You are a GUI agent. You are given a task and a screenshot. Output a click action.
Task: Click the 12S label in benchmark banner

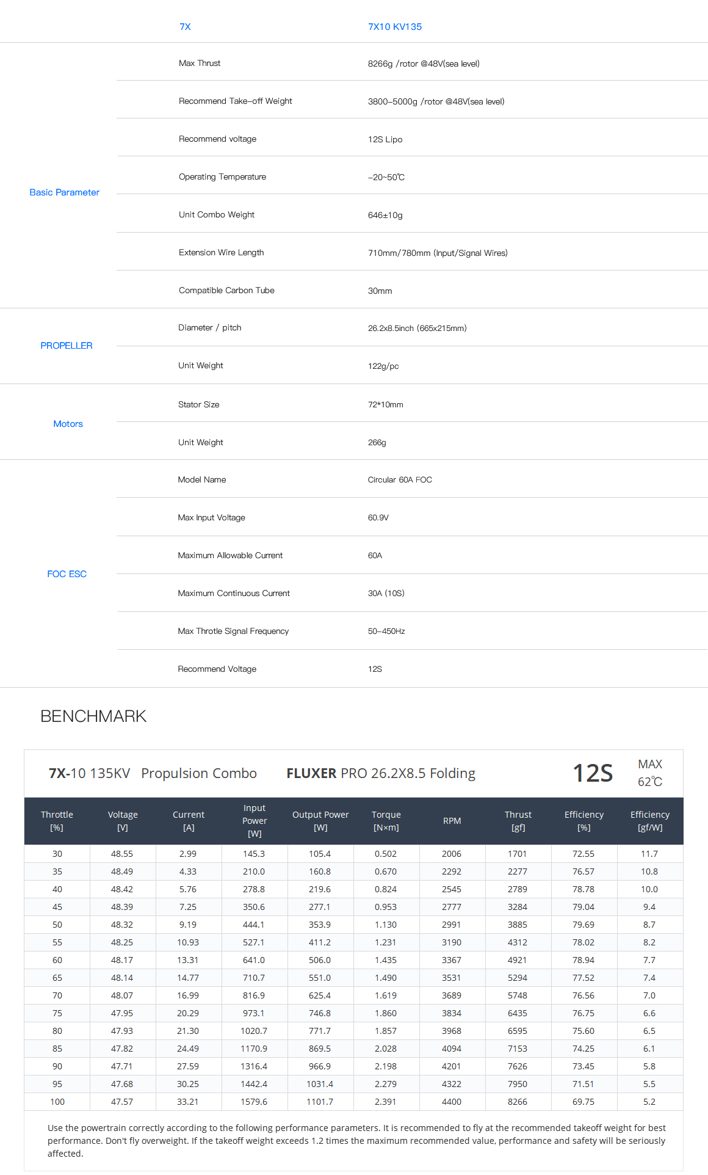pos(593,773)
